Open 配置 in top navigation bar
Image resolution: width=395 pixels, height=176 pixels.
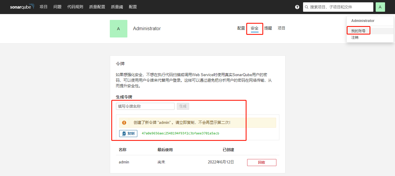click(133, 7)
